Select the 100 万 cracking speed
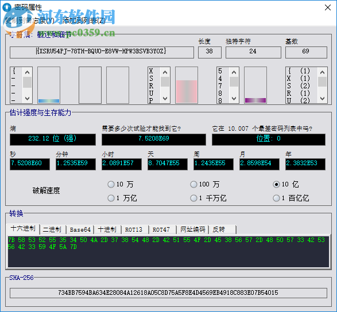 click(205, 184)
